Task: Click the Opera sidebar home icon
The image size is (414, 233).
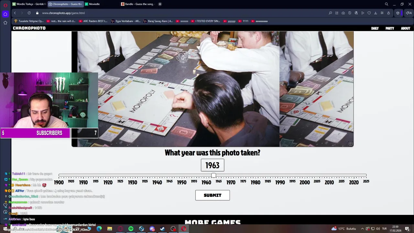Action: [5, 14]
